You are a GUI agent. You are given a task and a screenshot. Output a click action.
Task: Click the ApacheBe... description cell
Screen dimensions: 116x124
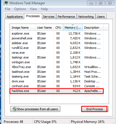(x=93, y=91)
